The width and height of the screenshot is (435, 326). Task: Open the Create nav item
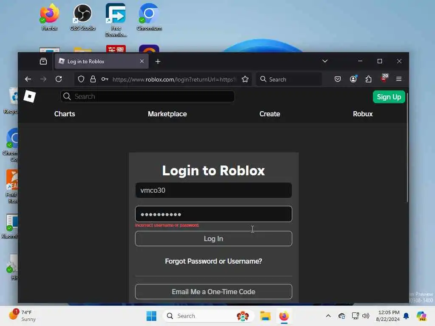(270, 114)
